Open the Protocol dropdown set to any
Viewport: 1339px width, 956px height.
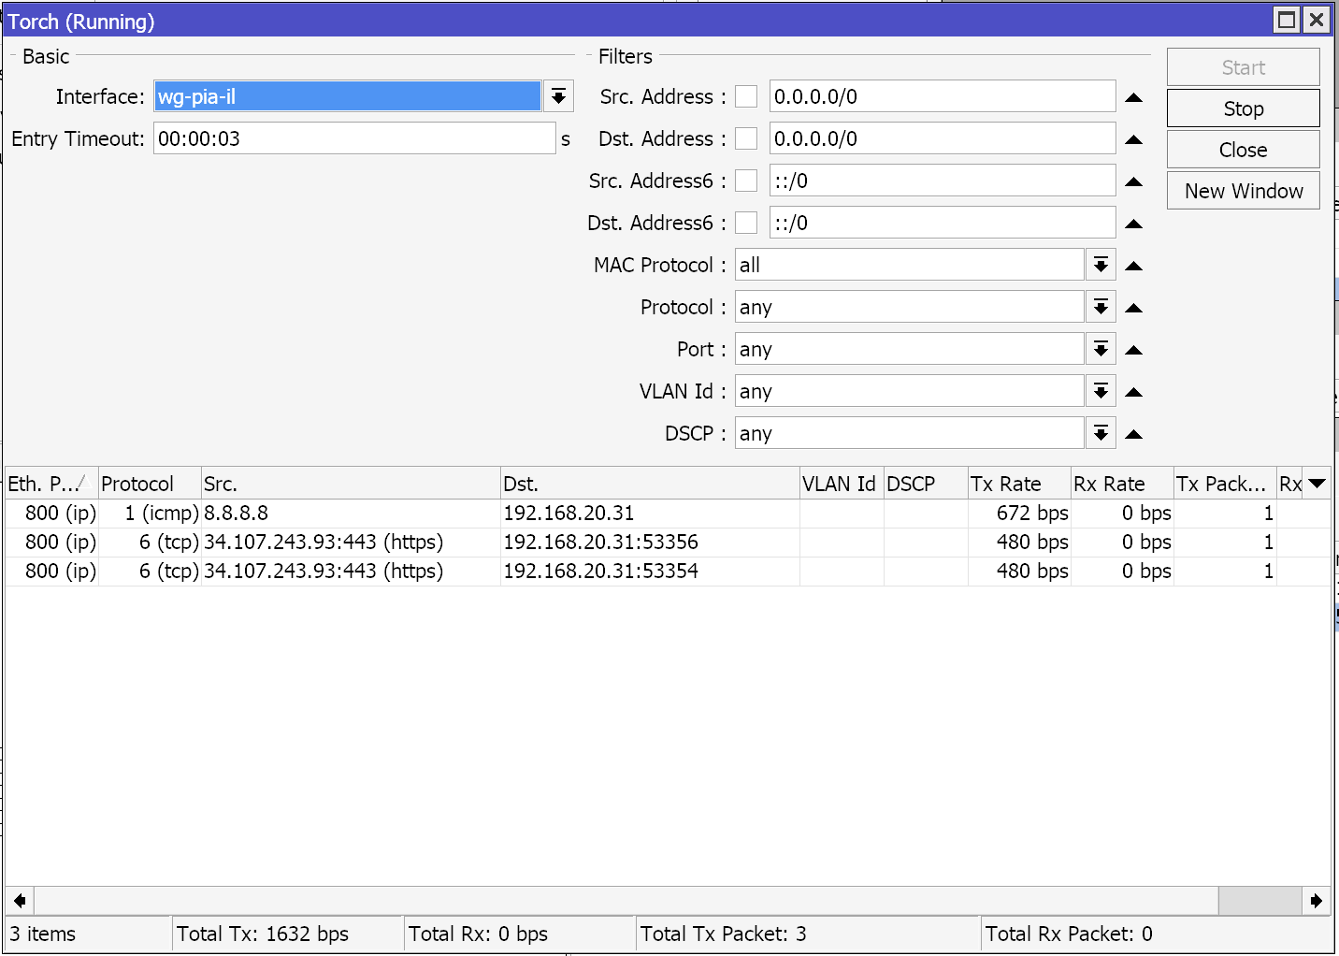pyautogui.click(x=1100, y=306)
